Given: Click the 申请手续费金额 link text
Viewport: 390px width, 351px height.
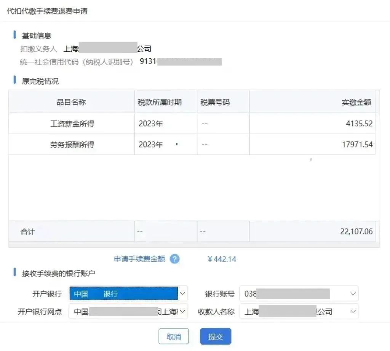Looking at the screenshot, I should pos(139,259).
